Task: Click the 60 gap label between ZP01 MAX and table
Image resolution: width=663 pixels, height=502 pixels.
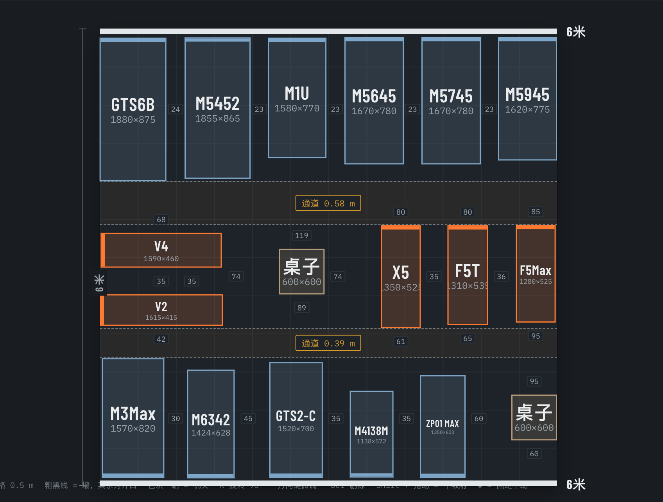Action: point(479,418)
